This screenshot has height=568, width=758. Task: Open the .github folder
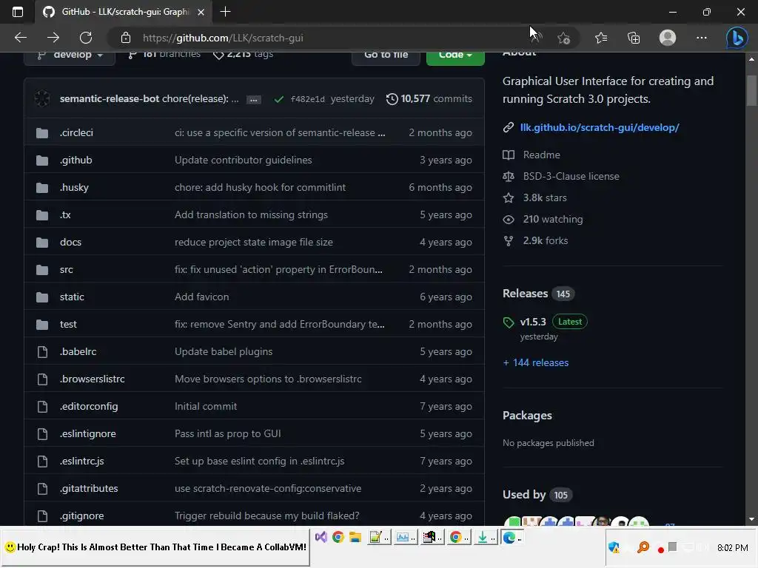(x=76, y=160)
